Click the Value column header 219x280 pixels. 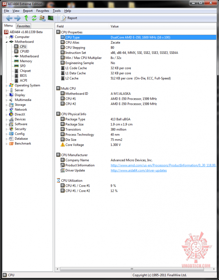pos(162,26)
